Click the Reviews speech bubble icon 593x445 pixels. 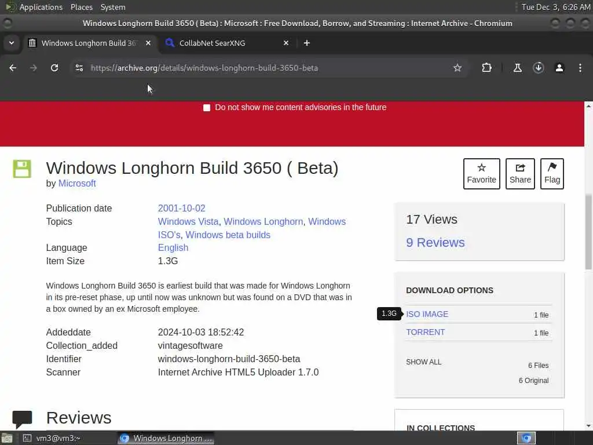click(x=22, y=420)
